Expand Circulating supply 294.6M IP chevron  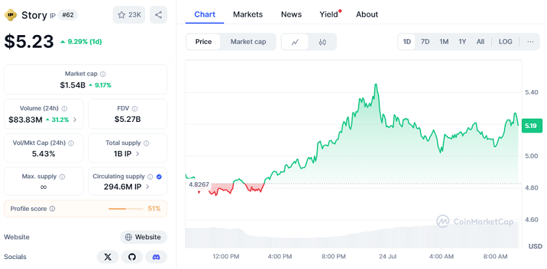coord(147,187)
